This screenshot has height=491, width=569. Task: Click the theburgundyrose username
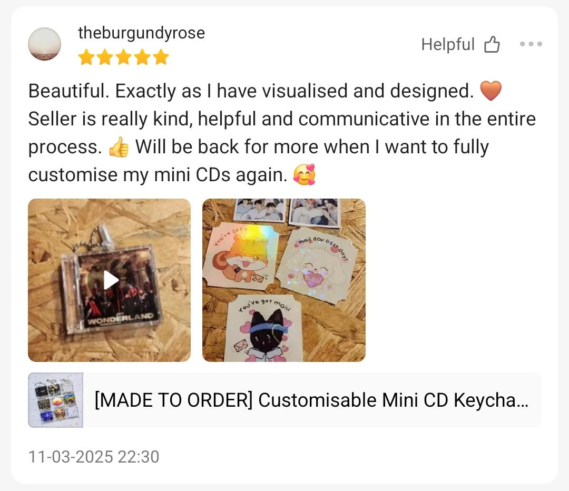[142, 33]
